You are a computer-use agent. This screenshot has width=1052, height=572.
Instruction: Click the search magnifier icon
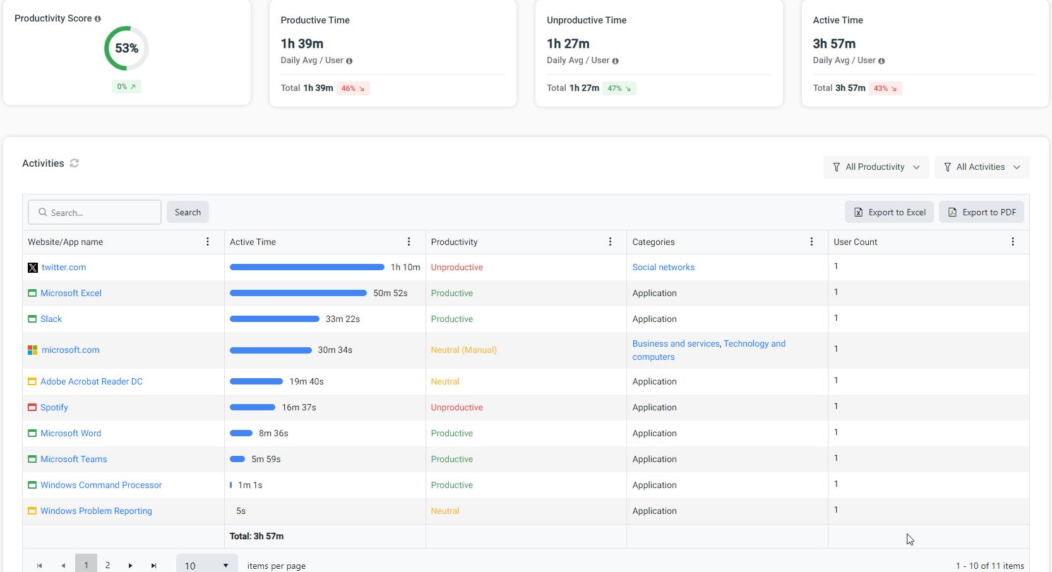(43, 213)
